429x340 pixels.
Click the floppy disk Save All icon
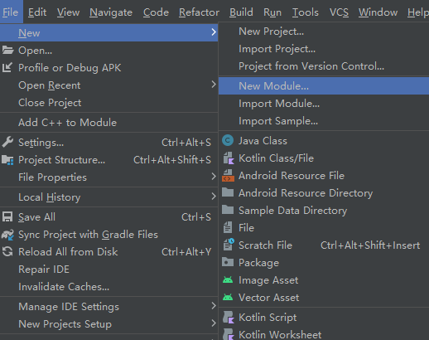(x=7, y=216)
